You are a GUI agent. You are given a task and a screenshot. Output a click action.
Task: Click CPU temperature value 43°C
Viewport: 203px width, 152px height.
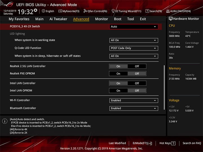coord(188,36)
